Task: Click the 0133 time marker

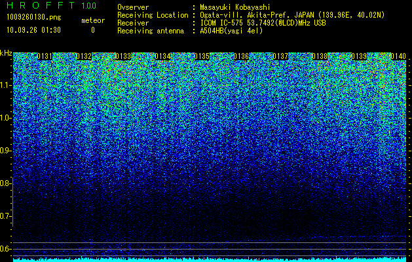Action: point(123,56)
